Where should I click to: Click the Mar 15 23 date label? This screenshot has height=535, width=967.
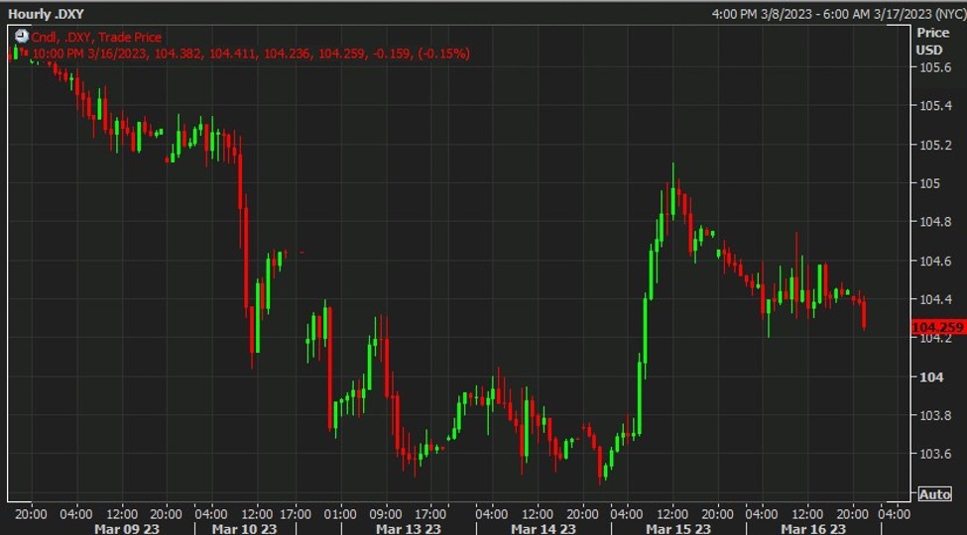(x=678, y=529)
